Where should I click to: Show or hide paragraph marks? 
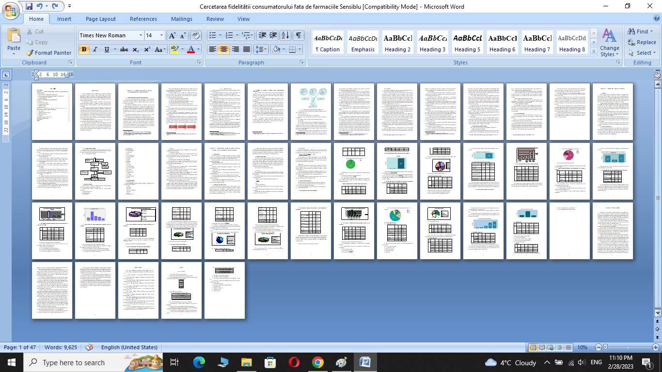(x=299, y=35)
